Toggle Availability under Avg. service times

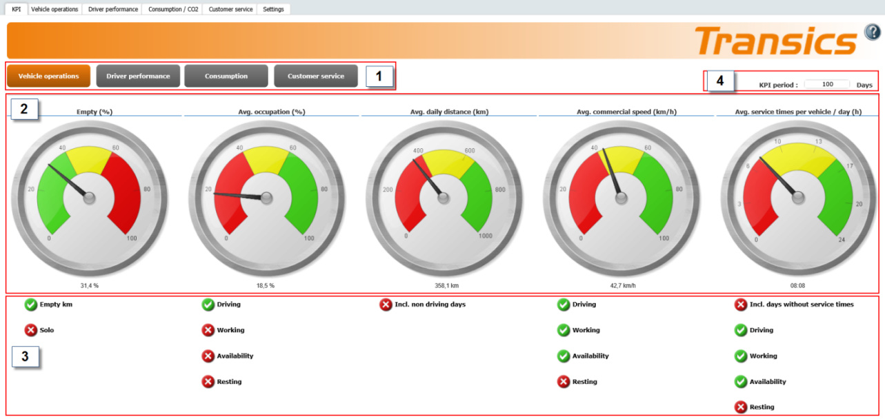coord(741,382)
